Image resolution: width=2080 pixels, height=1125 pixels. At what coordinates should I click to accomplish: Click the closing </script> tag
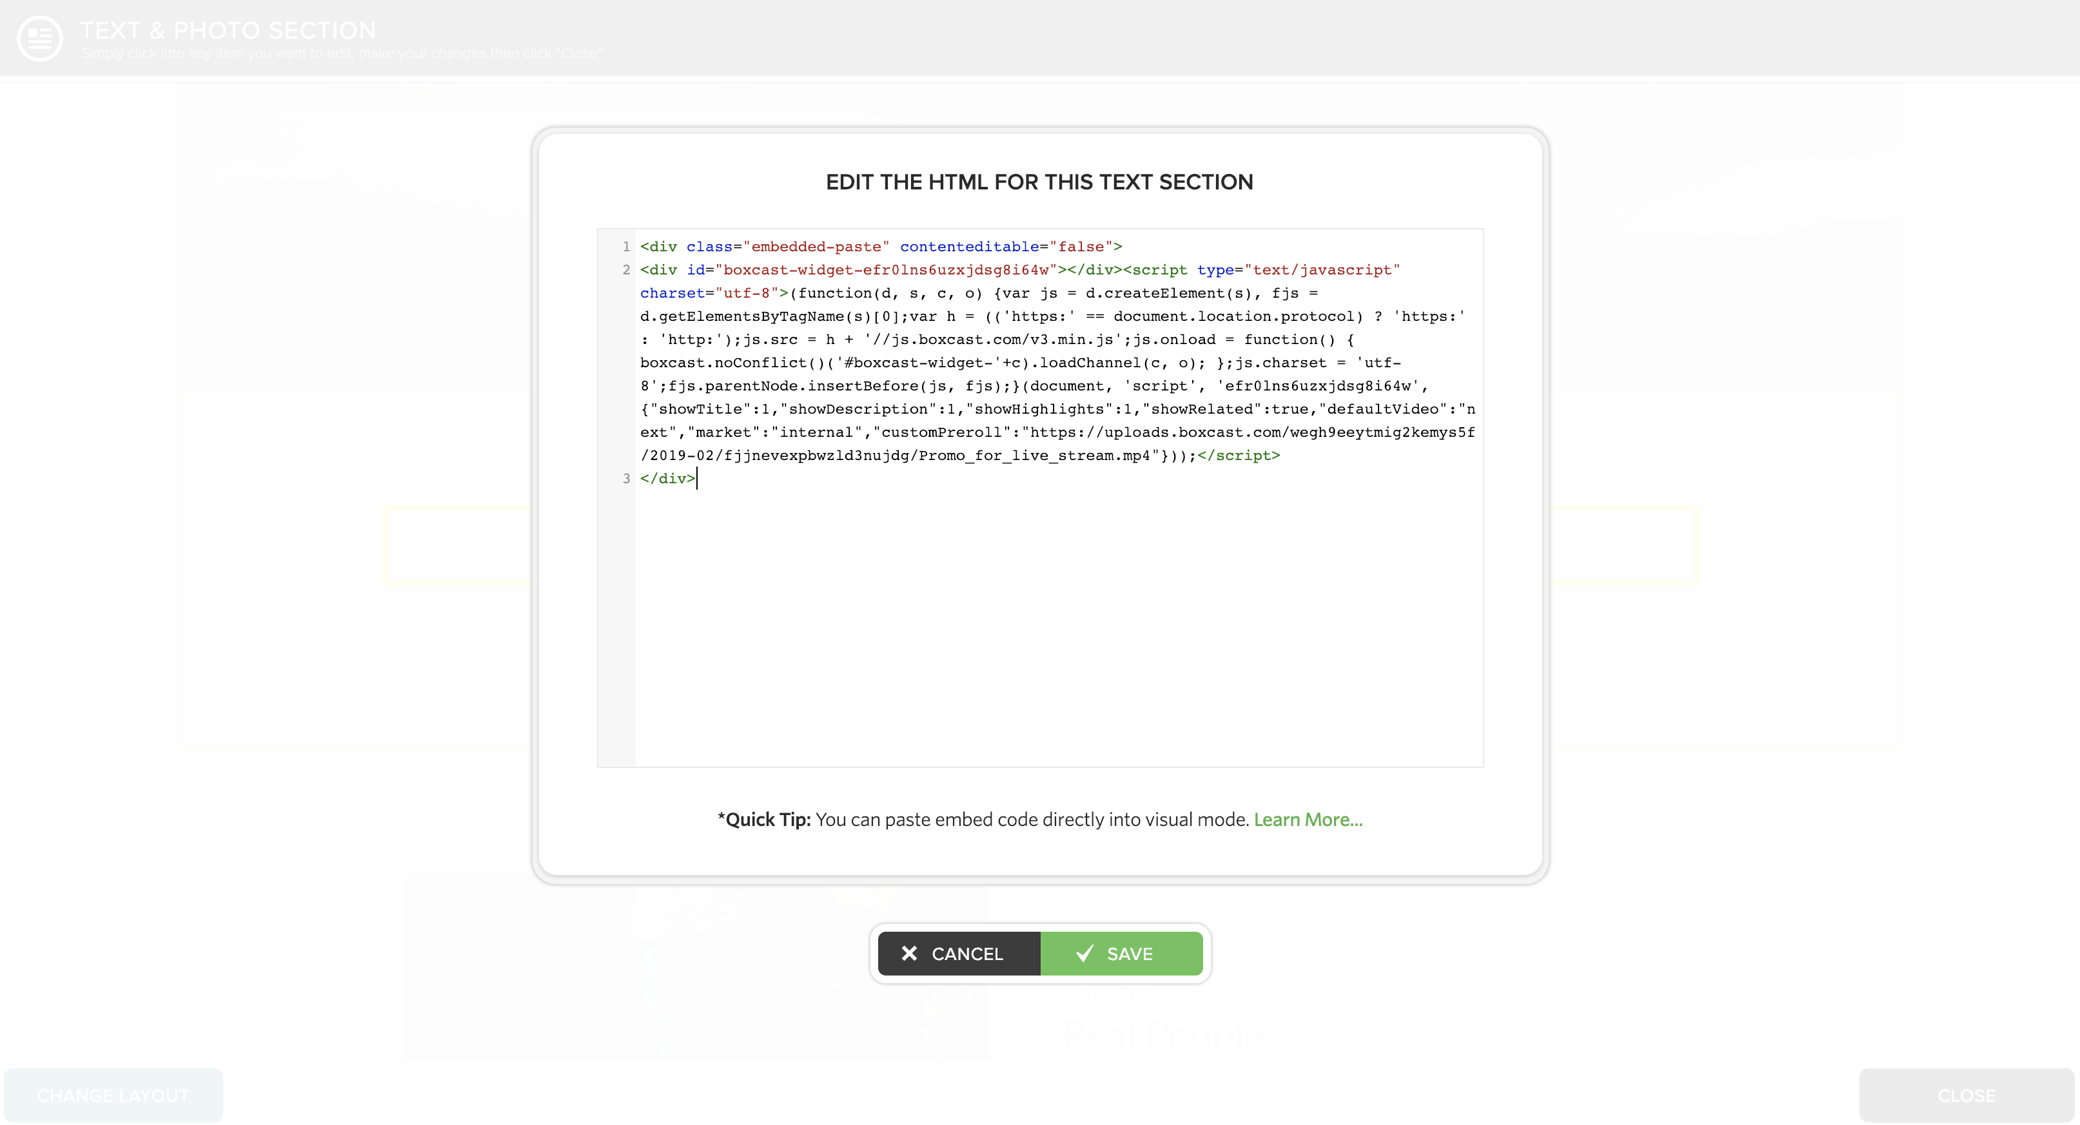(1239, 456)
